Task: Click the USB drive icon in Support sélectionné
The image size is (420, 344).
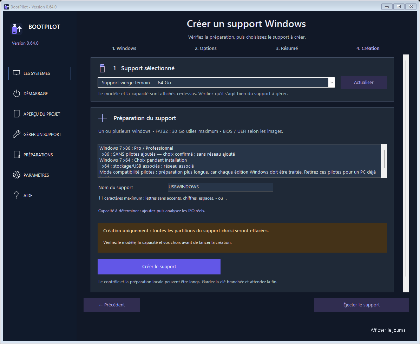Action: pyautogui.click(x=102, y=68)
